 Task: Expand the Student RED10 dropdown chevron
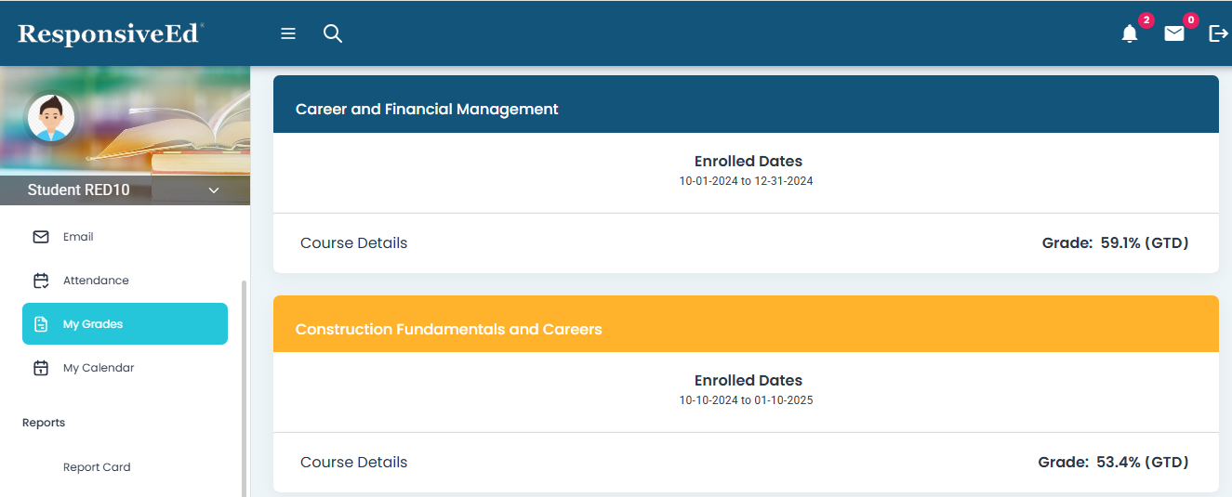[214, 190]
